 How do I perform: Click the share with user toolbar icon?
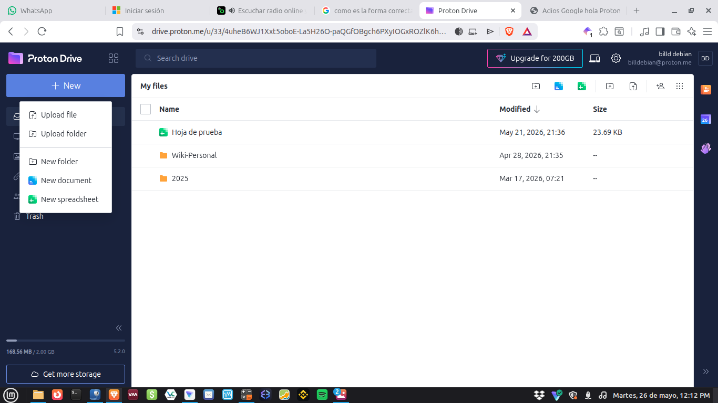[x=661, y=86]
